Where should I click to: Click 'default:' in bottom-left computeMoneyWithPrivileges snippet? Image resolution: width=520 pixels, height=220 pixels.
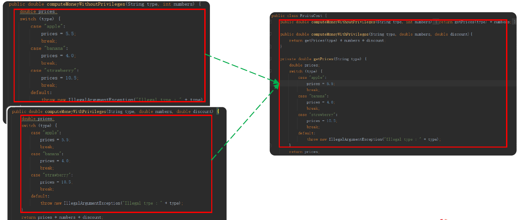click(x=40, y=196)
